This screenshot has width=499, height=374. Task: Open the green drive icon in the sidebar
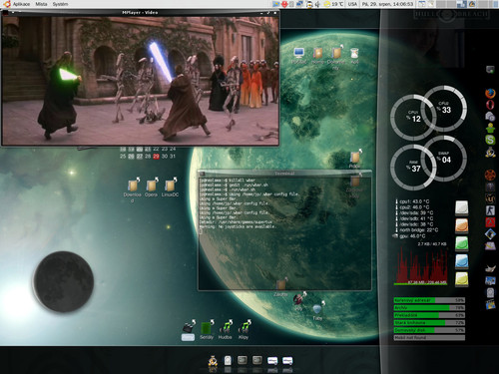coord(462,243)
